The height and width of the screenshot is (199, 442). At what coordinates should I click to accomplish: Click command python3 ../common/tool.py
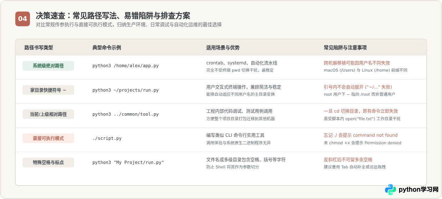point(126,114)
